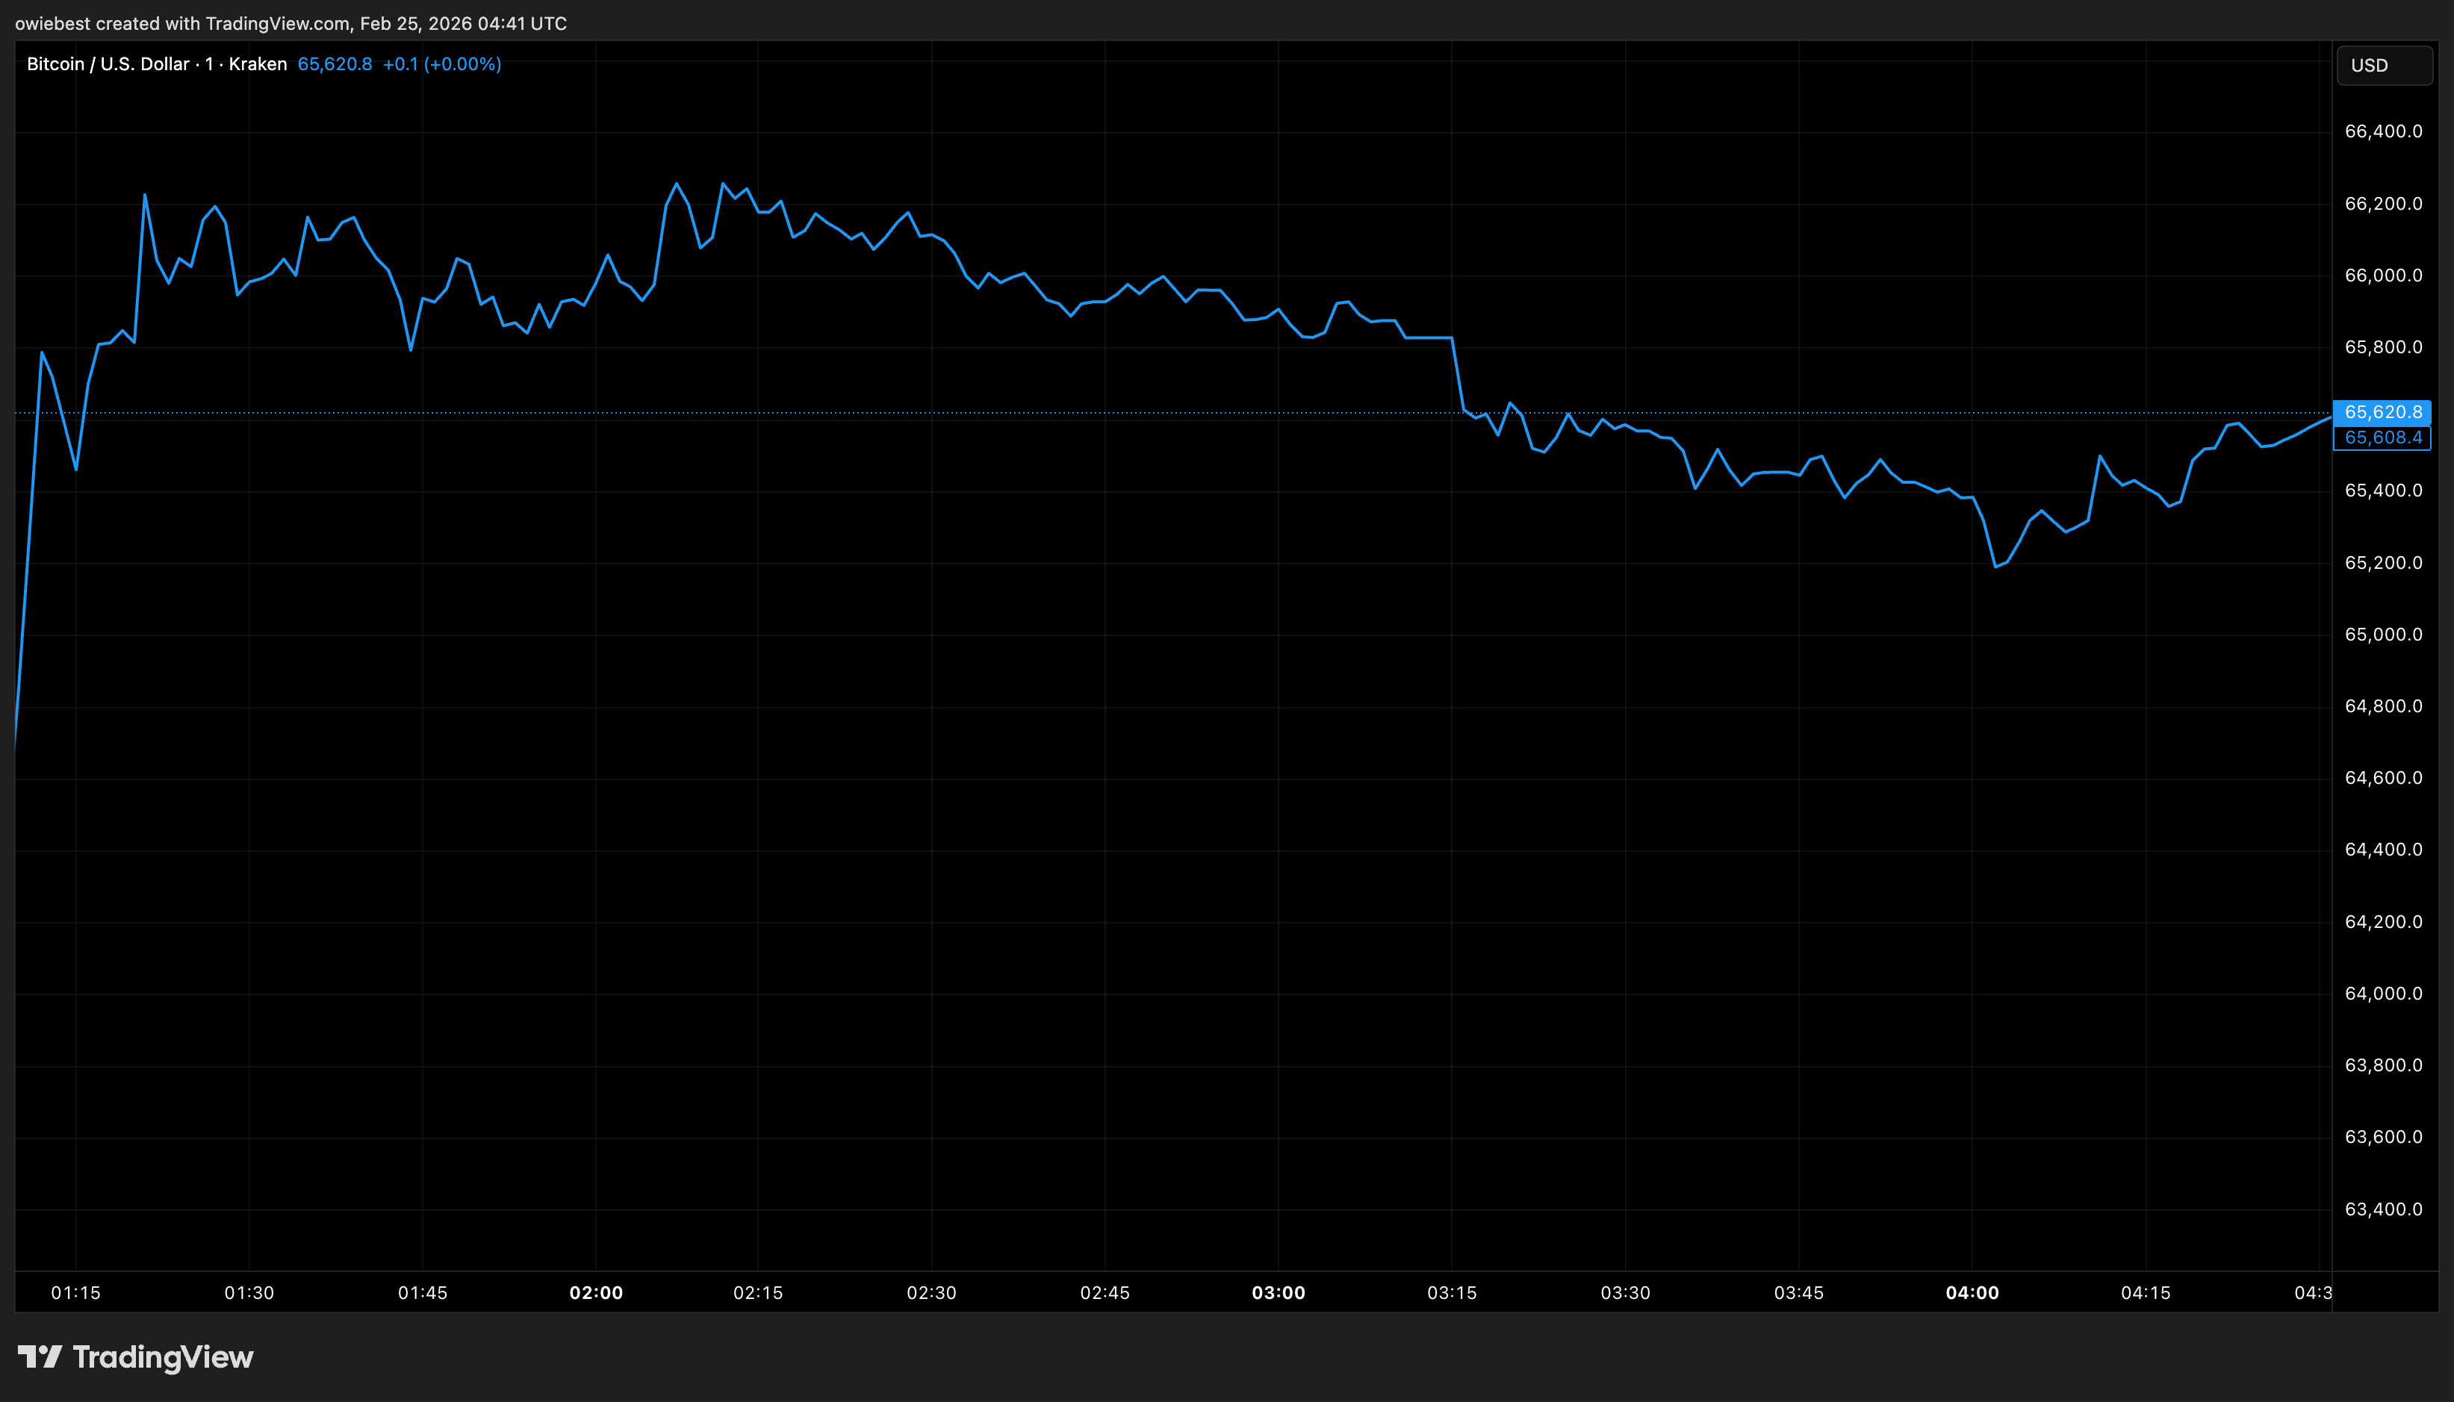Click the 64,000.0 price scale label
Image resolution: width=2454 pixels, height=1402 pixels.
[2383, 994]
